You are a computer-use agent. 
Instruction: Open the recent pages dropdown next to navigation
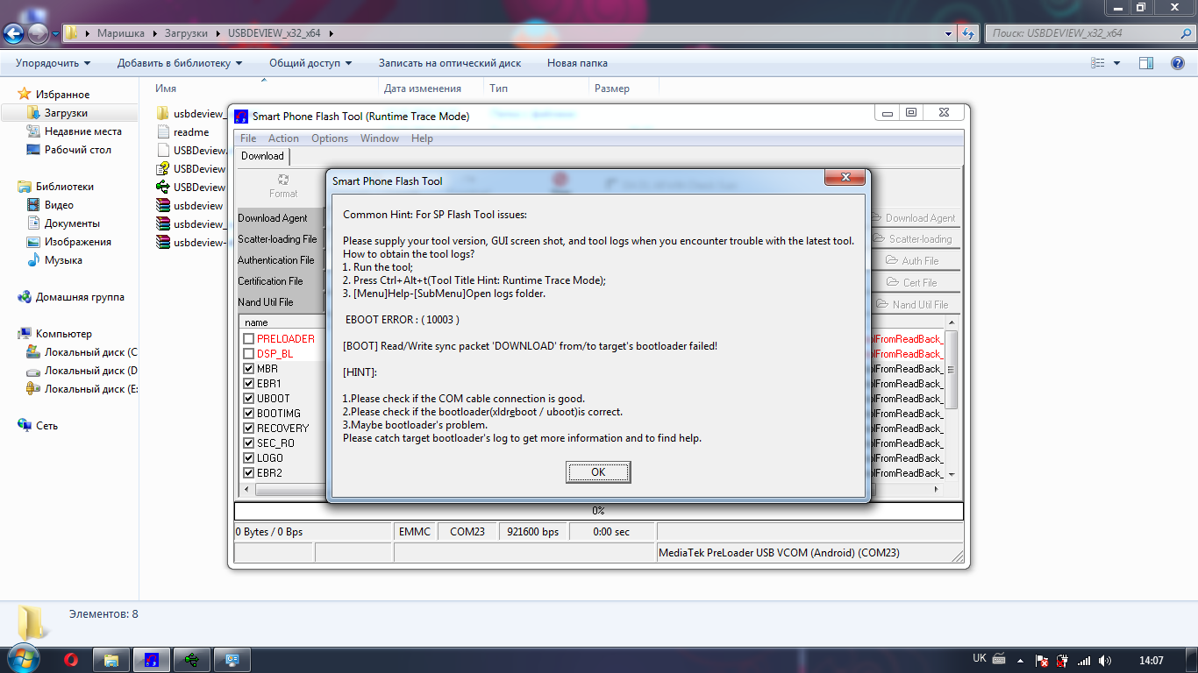[x=55, y=34]
